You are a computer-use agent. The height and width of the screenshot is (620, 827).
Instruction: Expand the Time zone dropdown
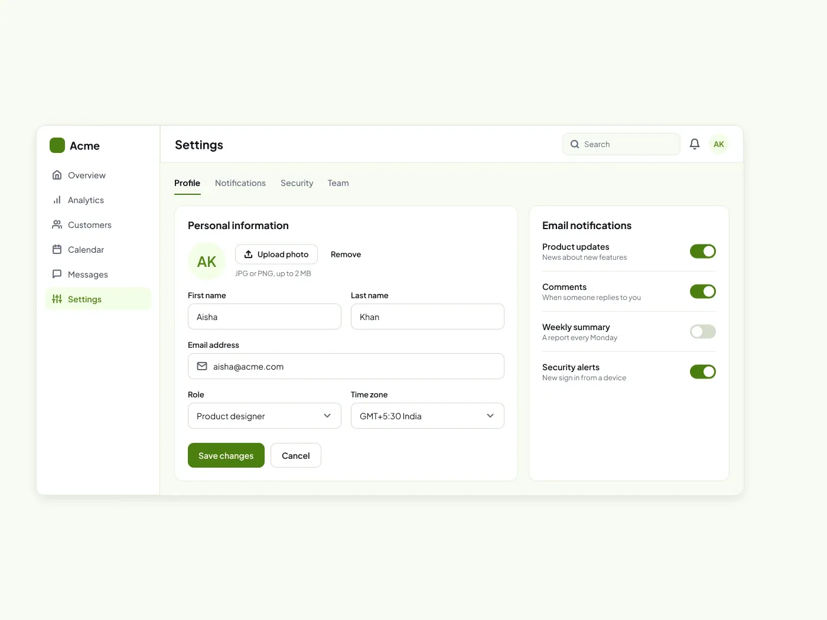[x=428, y=416]
